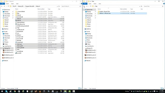Image resolution: width=165 pixels, height=93 pixels.
Task: Click the search magnifier in Fallout 4 window
Action: point(80,6)
